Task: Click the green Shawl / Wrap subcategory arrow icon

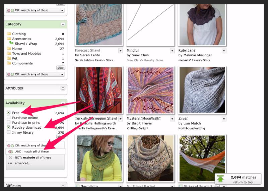Action: tap(11, 43)
